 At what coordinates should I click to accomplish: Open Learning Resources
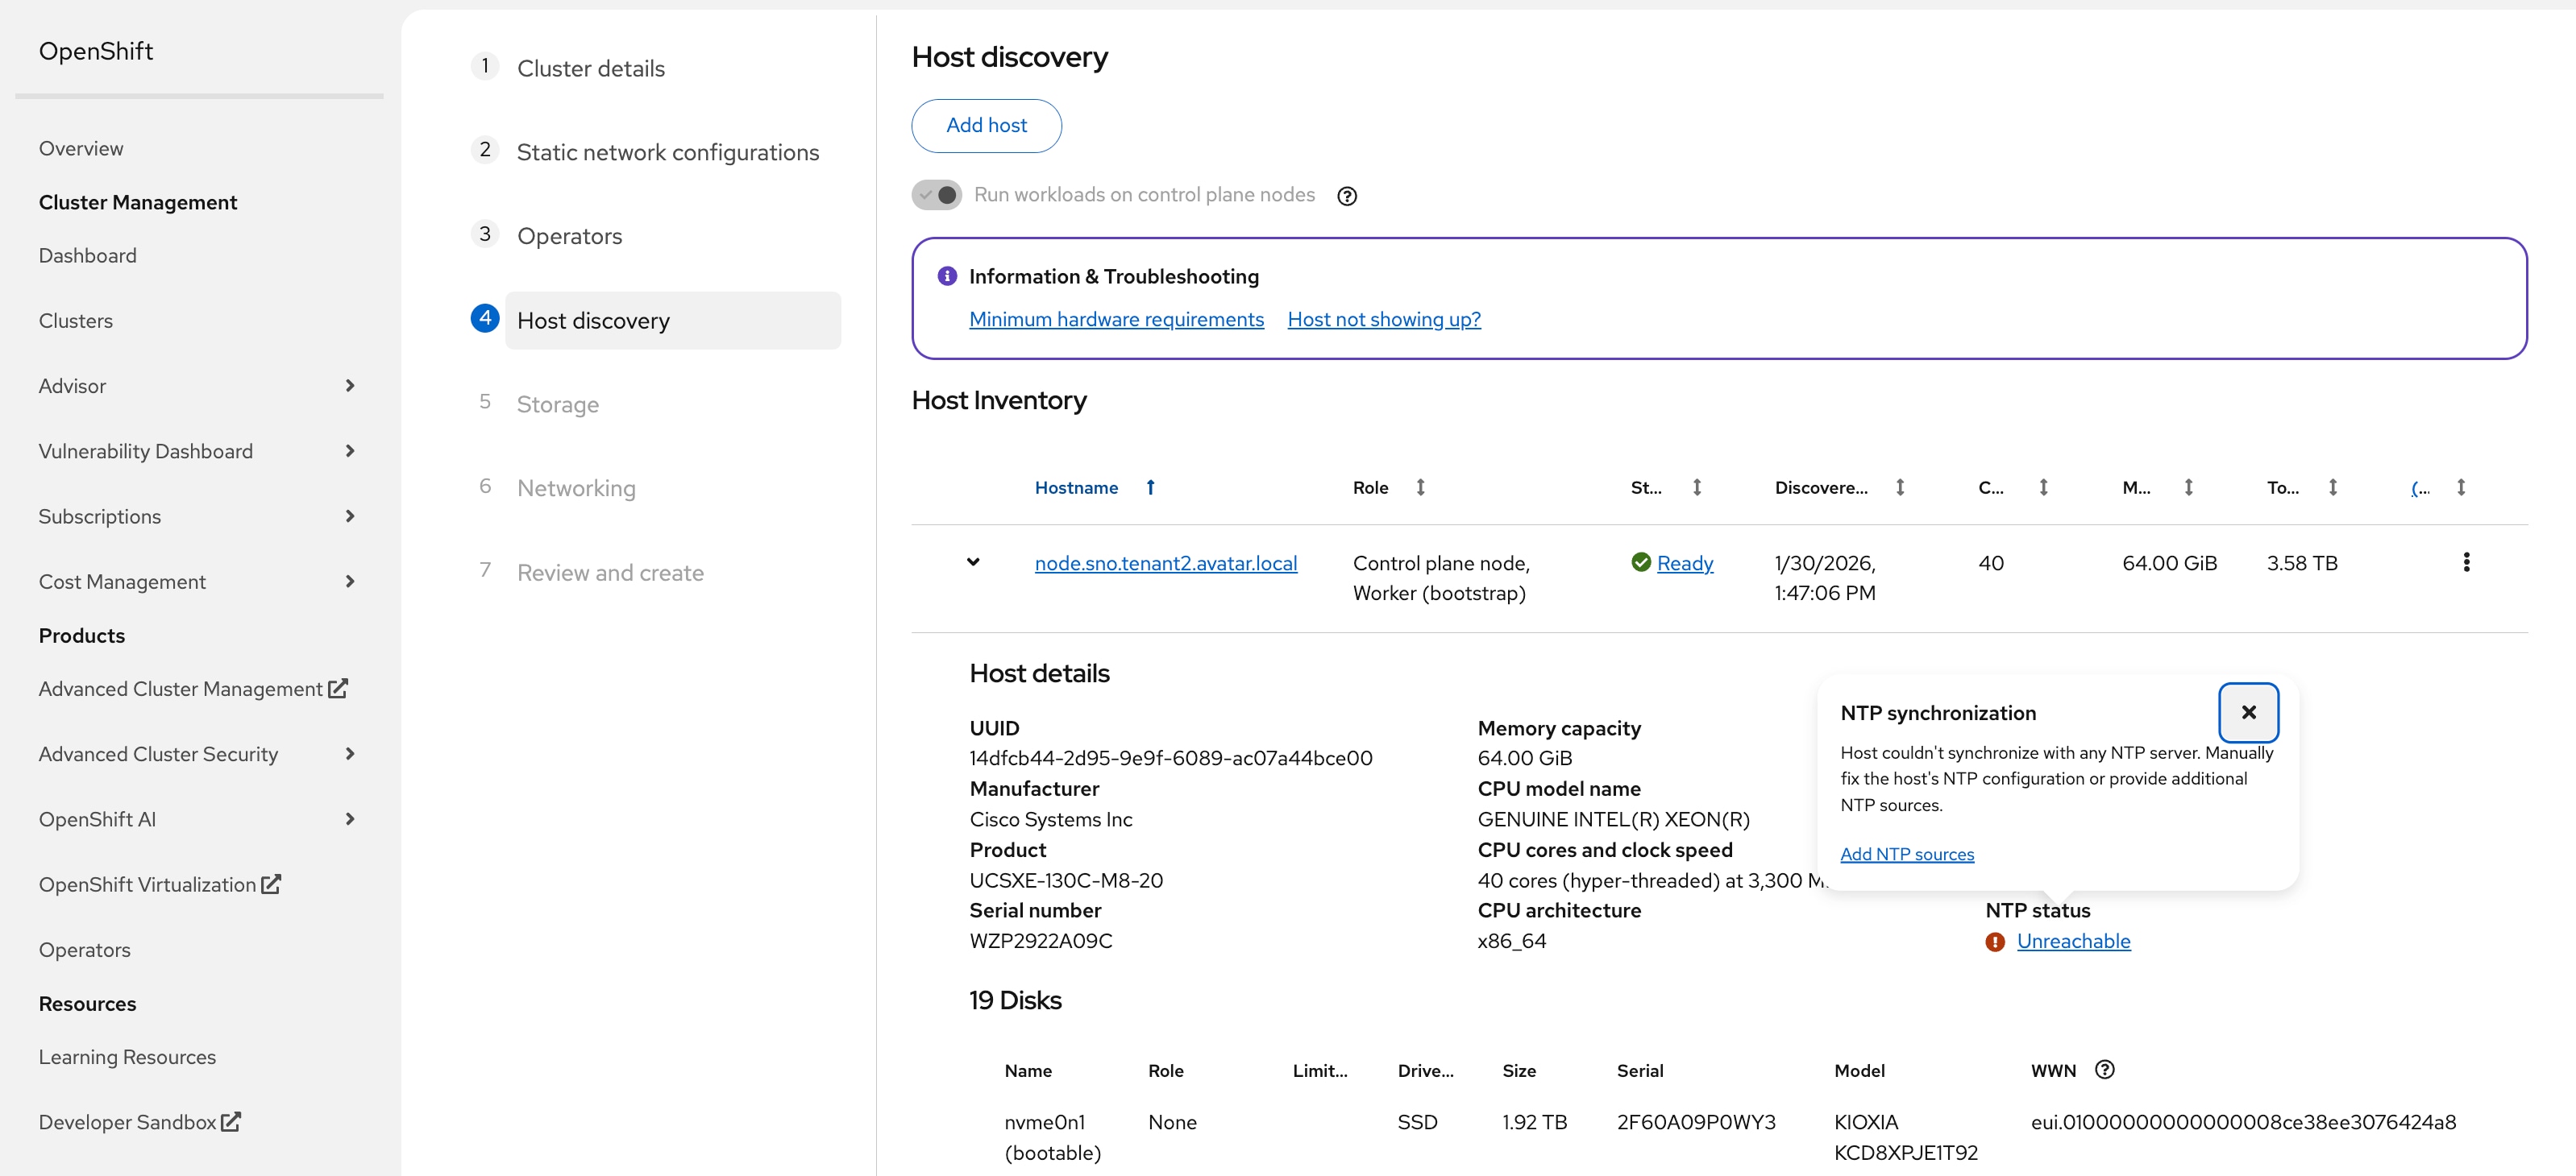click(x=127, y=1057)
